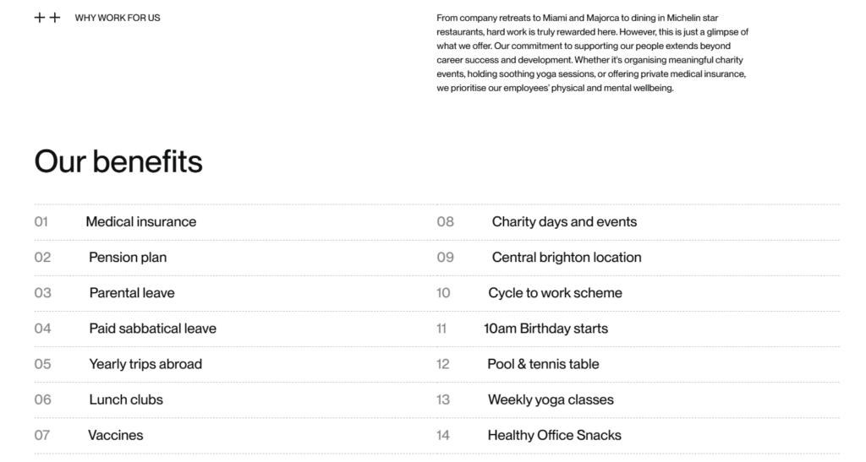This screenshot has height=462, width=866.
Task: Click 10am Birthday starts
Action: pyautogui.click(x=545, y=329)
